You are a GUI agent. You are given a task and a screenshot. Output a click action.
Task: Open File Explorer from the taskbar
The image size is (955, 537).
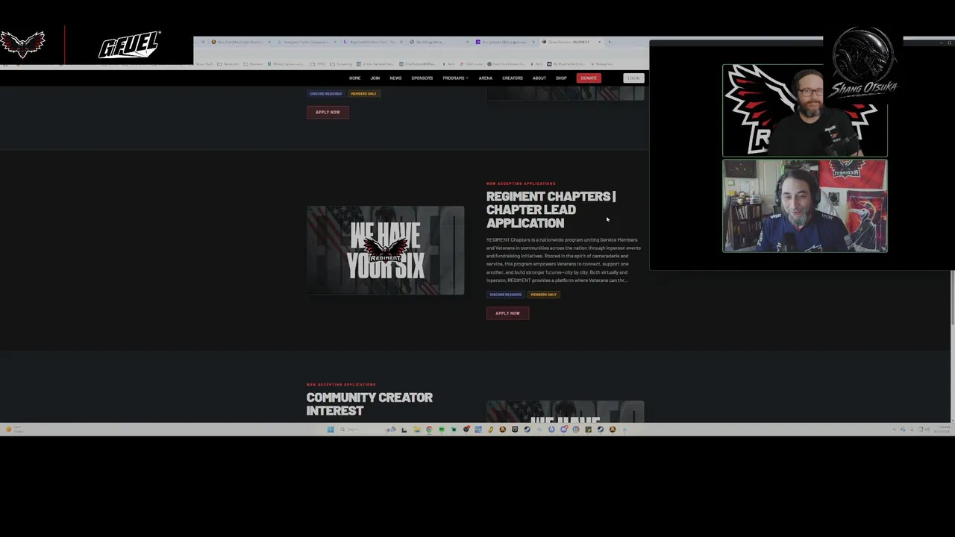tap(416, 430)
